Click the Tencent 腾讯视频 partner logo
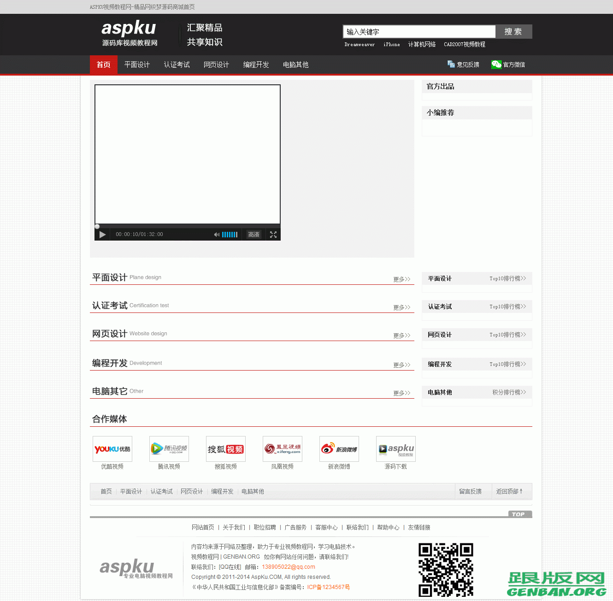Viewport: 613px width, 601px height. tap(169, 448)
